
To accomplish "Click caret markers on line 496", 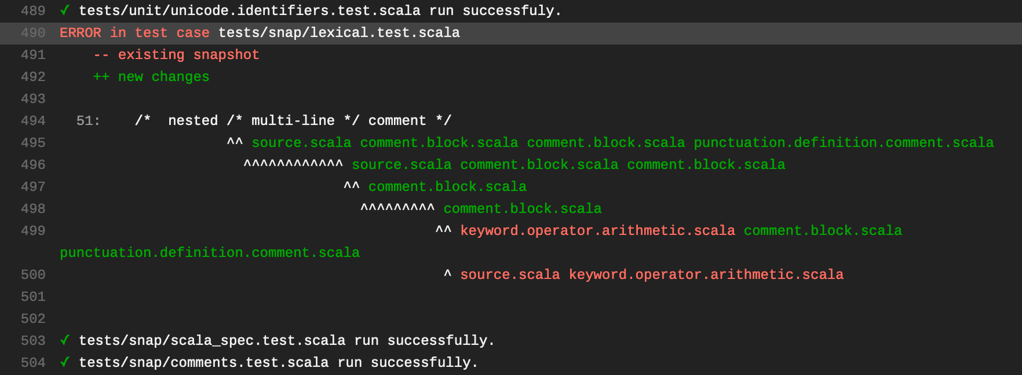I will click(x=293, y=164).
